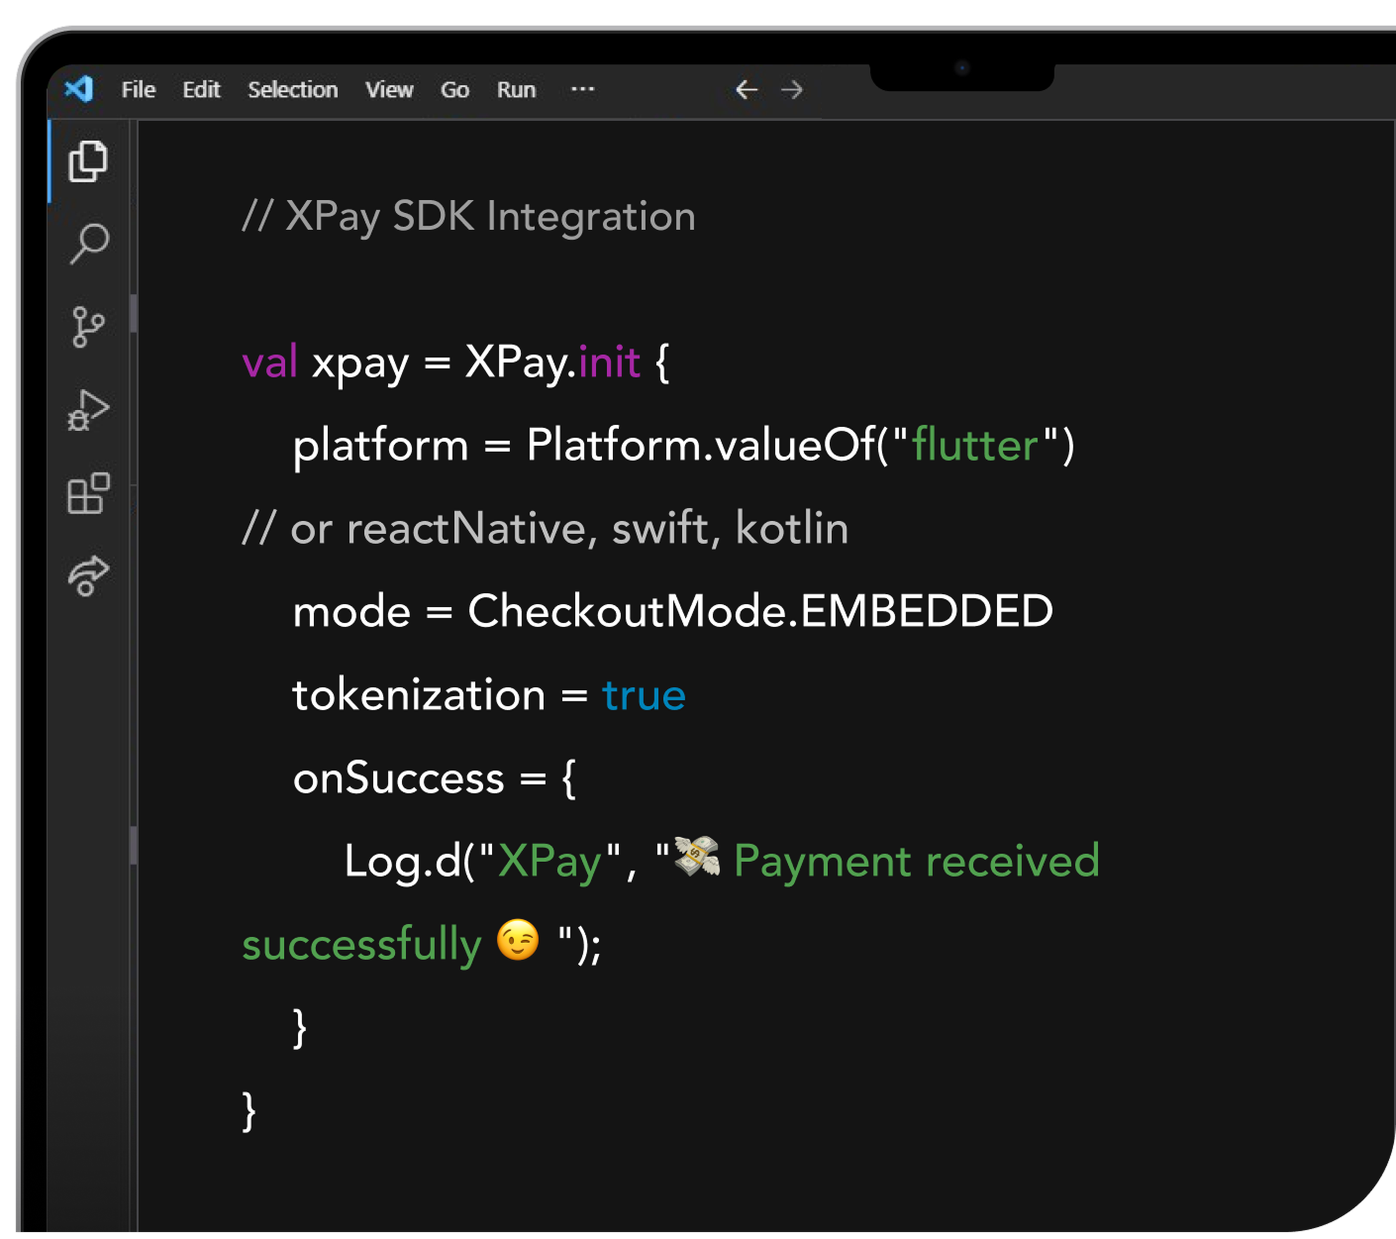Open the Edit menu

201,90
